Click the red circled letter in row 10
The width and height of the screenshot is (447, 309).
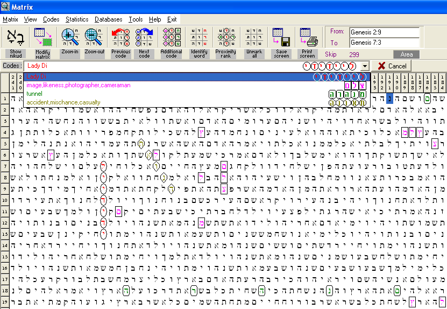pyautogui.click(x=103, y=200)
